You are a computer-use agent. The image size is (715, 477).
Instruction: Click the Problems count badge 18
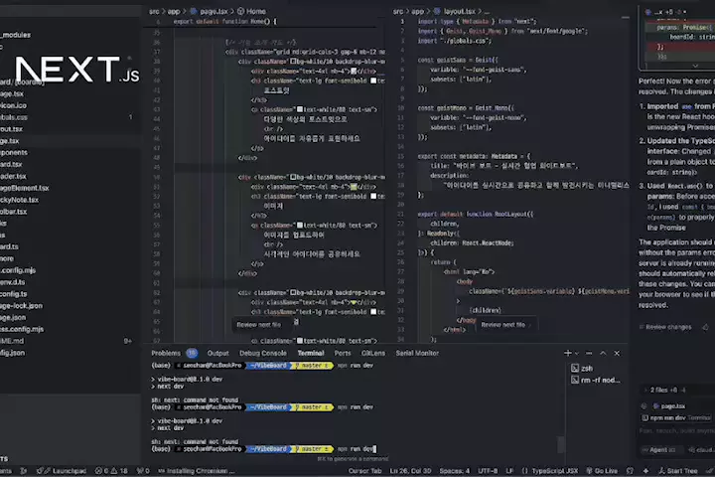(x=192, y=353)
